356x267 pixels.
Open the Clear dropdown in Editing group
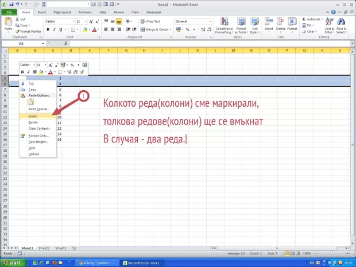point(309,32)
